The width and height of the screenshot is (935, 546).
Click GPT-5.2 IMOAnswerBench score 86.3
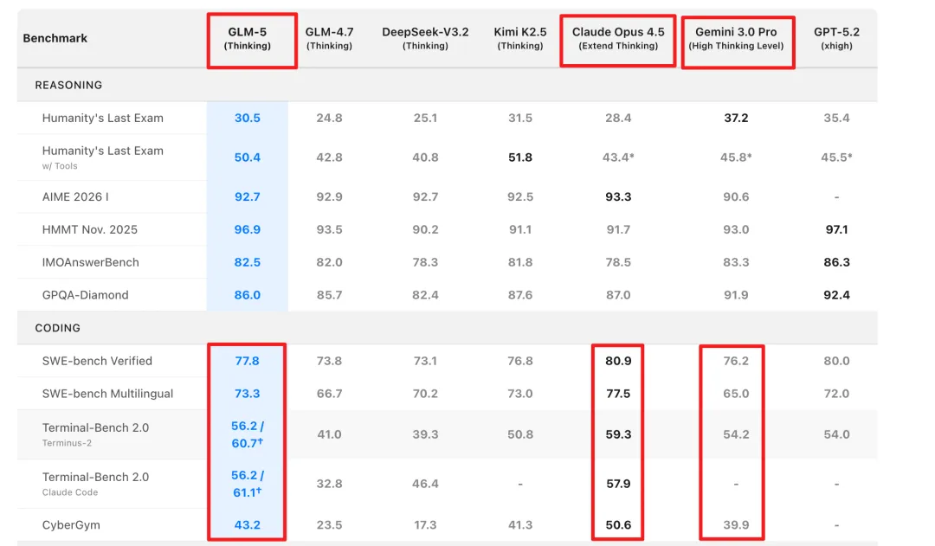(836, 262)
